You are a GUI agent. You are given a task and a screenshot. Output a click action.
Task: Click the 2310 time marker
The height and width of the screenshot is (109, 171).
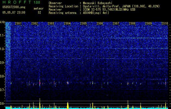pyautogui.click(x=165, y=23)
